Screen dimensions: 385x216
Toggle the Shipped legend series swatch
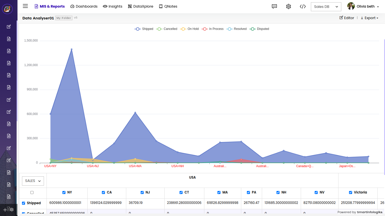point(138,29)
